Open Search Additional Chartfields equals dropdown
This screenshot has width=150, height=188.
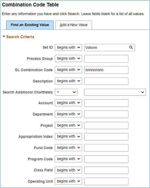tap(66, 92)
